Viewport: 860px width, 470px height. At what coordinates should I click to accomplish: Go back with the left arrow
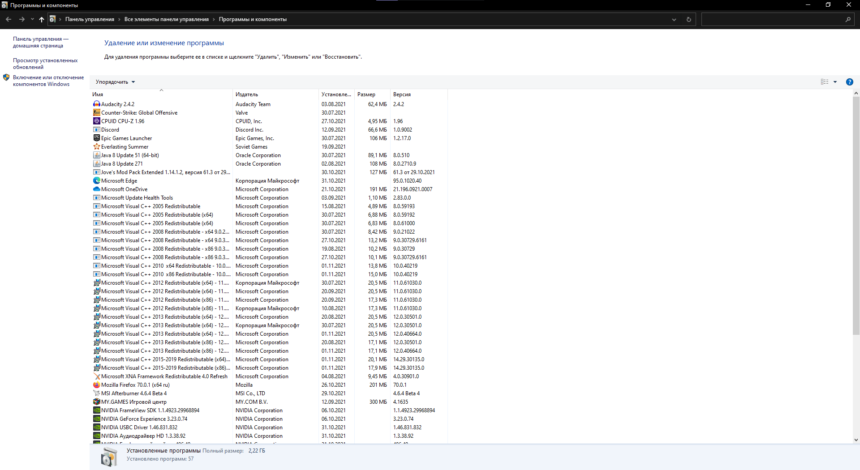tap(9, 19)
